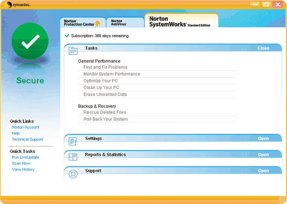Maximize the Norton window

[x=266, y=4]
